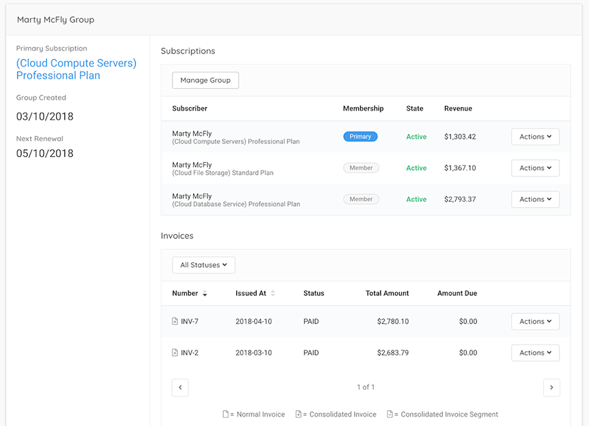Open the Actions menu for INV-2

point(535,352)
